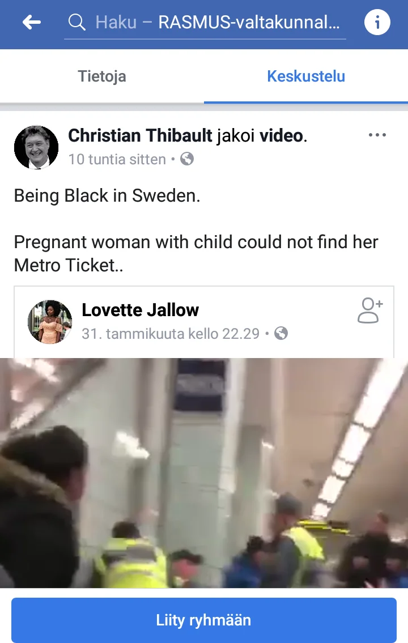This screenshot has height=643, width=408.
Task: Play the shared metro video
Action: pyautogui.click(x=204, y=473)
